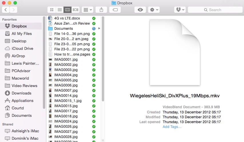The image size is (244, 142).
Task: Open the Dropbox toolbar dropdown menu
Action: 180,10
